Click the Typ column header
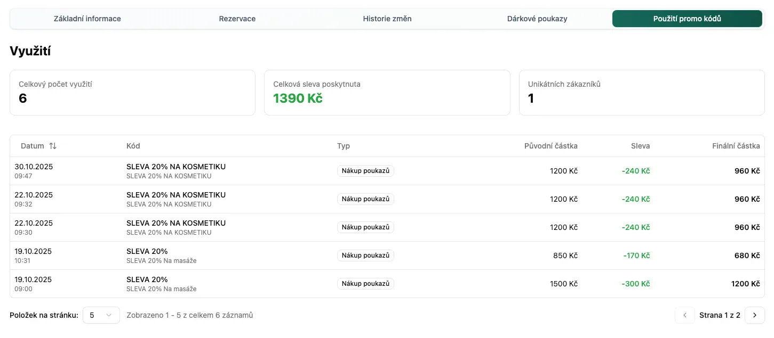774x338 pixels. [344, 146]
